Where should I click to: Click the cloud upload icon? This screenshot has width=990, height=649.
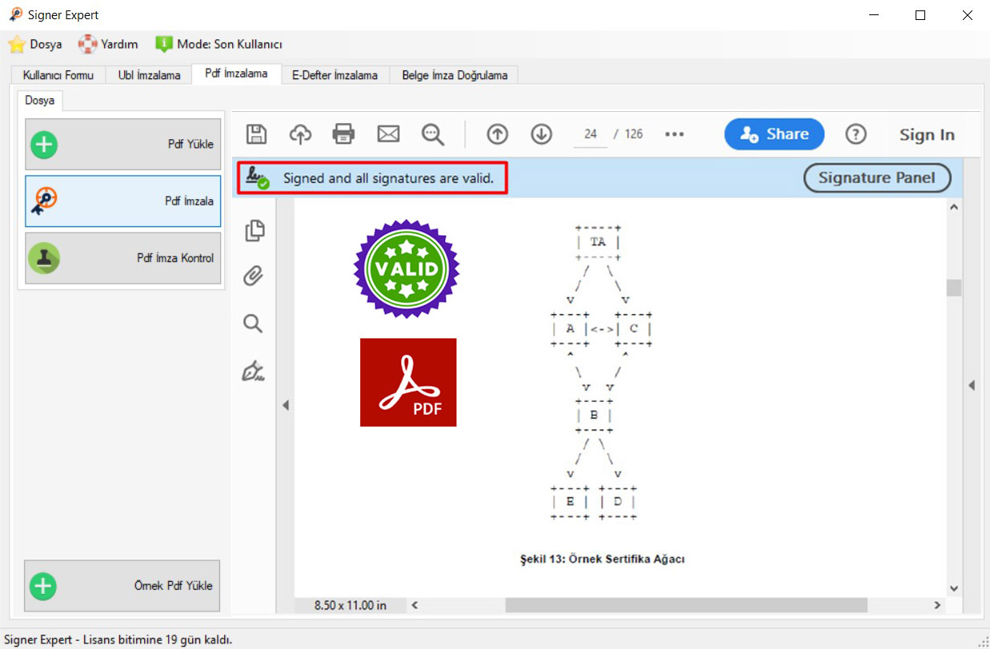tap(300, 134)
